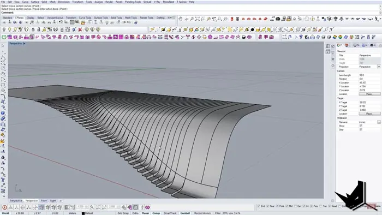
Task: Click the crosshair target icon in top toolbar
Action: tap(307, 19)
